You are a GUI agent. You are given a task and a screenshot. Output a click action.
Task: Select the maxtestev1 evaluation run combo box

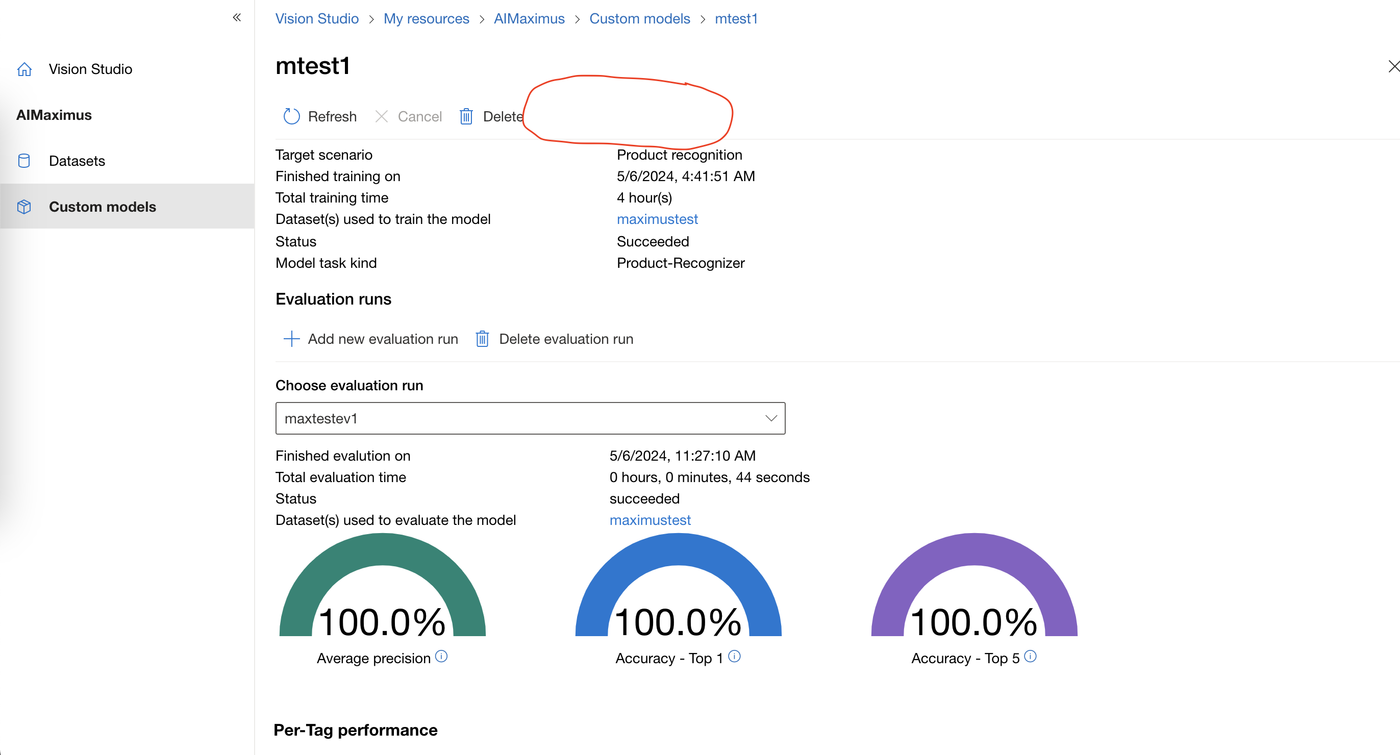coord(531,418)
